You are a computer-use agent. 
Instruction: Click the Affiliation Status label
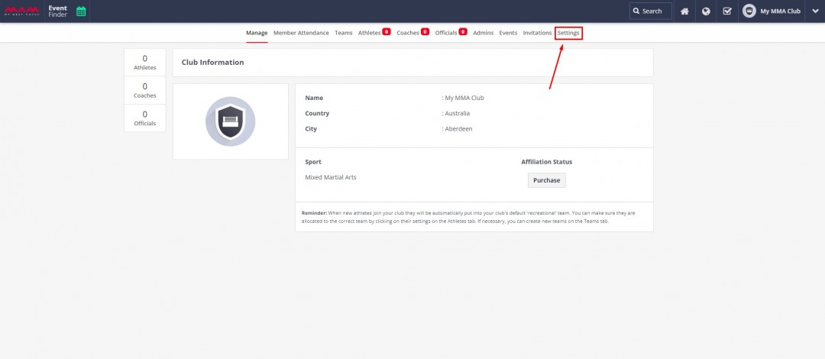[547, 162]
